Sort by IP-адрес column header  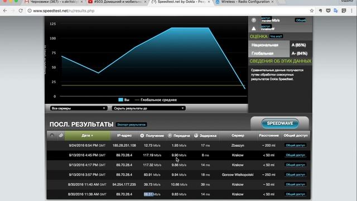124,135
